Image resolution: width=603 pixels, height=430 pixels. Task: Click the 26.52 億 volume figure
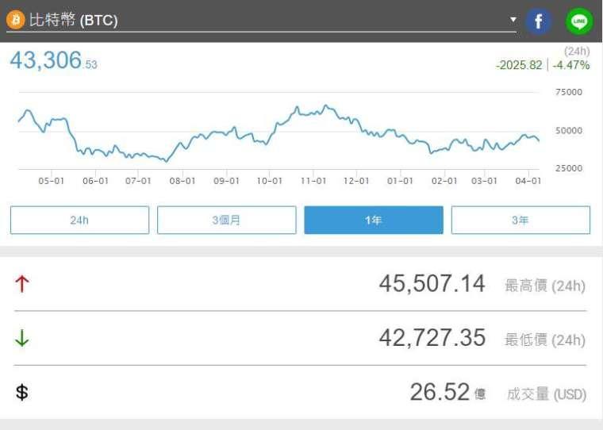[x=440, y=392]
